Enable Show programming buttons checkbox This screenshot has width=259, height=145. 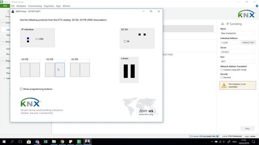(21, 89)
